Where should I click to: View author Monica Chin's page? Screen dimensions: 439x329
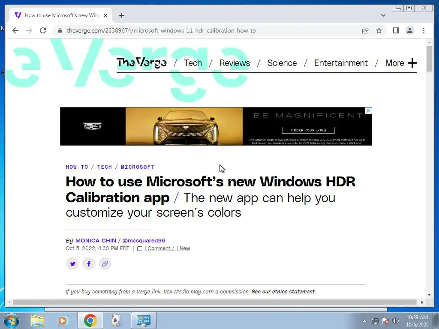[x=96, y=241]
